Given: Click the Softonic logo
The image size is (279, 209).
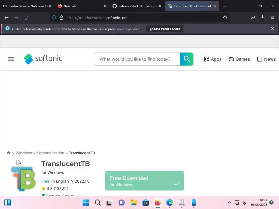Looking at the screenshot, I should pyautogui.click(x=43, y=59).
